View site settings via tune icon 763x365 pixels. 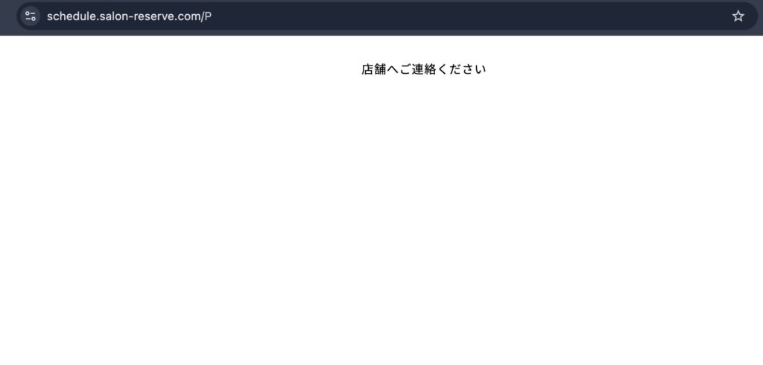[30, 16]
